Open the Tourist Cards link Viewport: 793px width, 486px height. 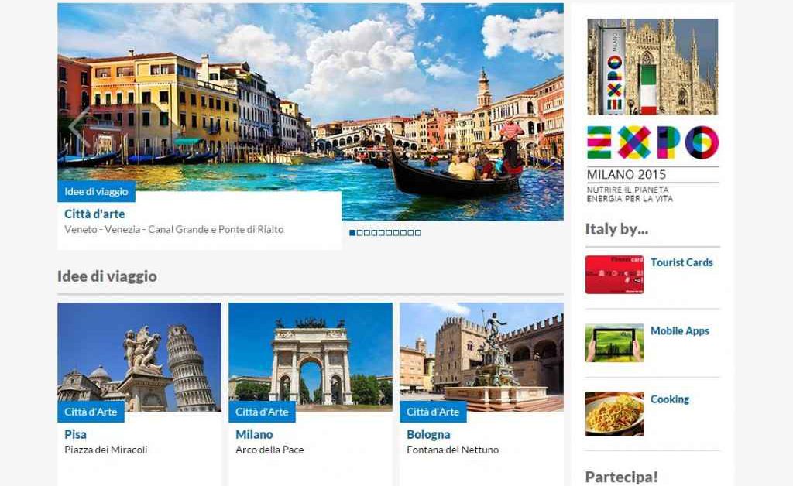(681, 262)
